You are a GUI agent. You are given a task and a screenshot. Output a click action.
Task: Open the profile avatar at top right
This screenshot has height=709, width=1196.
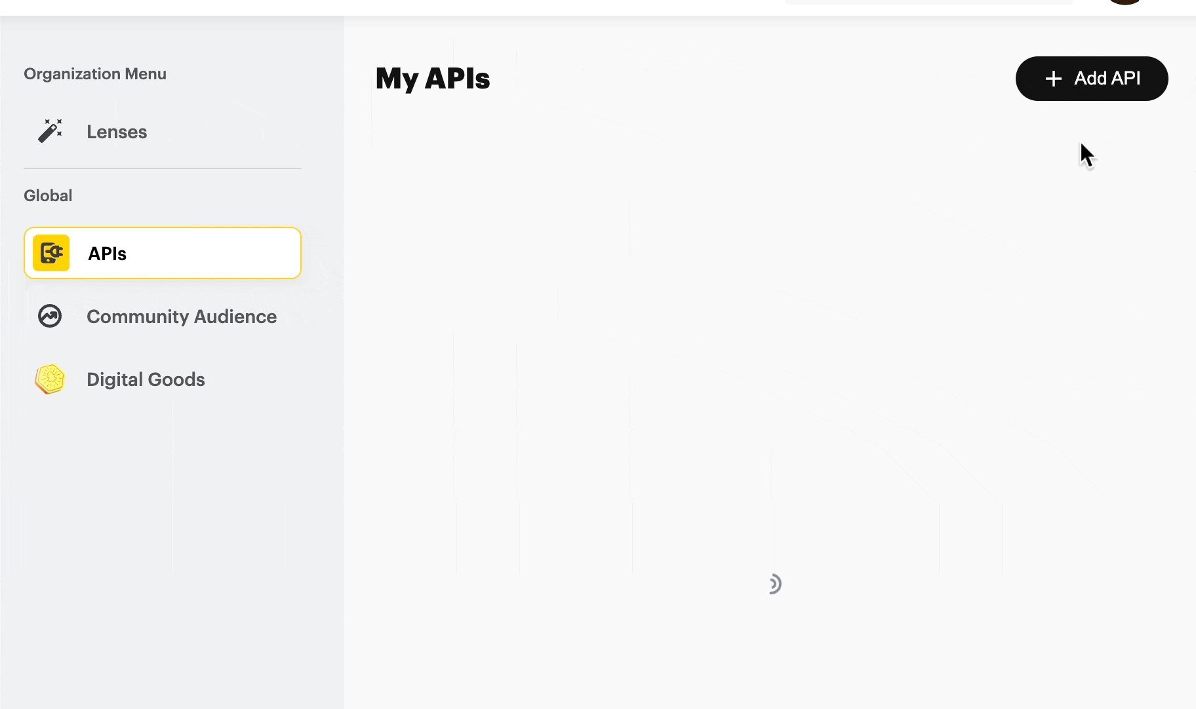1125,2
